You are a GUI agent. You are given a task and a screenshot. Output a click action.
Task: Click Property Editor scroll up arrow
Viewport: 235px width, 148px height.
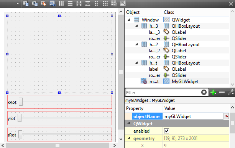pos(232,107)
